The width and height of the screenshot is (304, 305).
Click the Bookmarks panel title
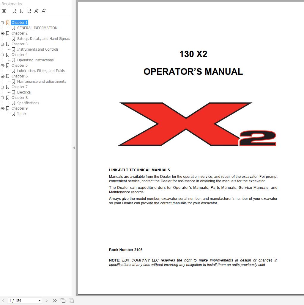[x=12, y=4]
